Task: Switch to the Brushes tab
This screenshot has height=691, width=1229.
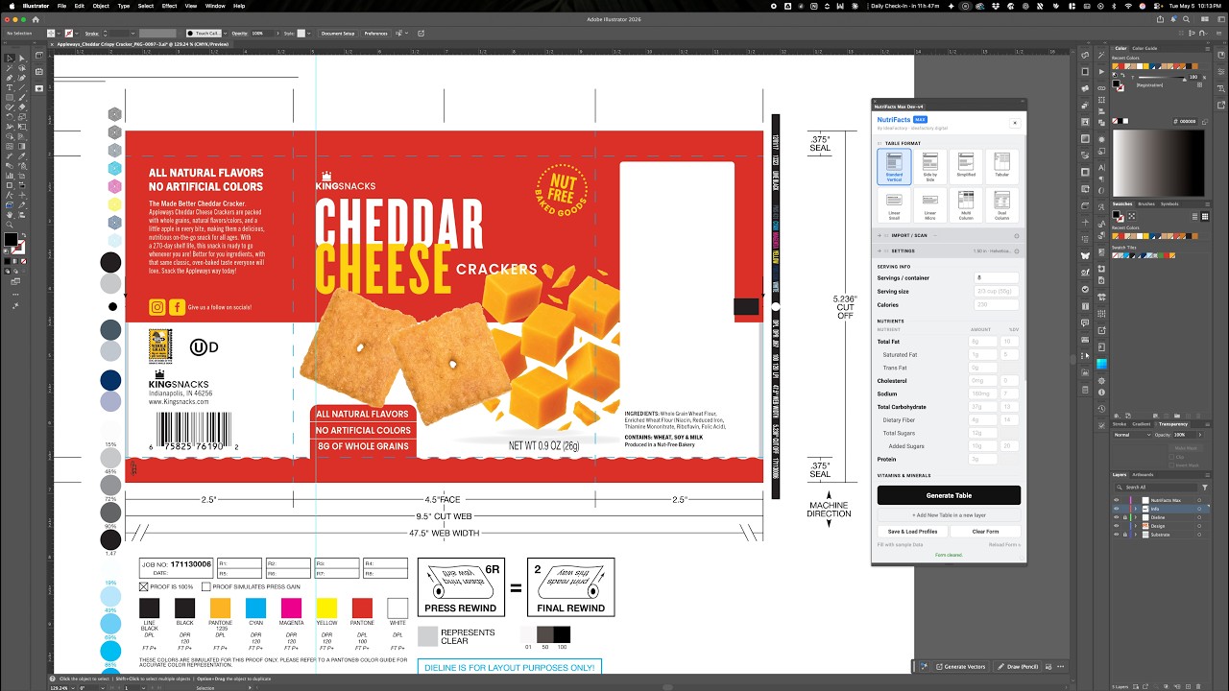Action: pyautogui.click(x=1146, y=203)
